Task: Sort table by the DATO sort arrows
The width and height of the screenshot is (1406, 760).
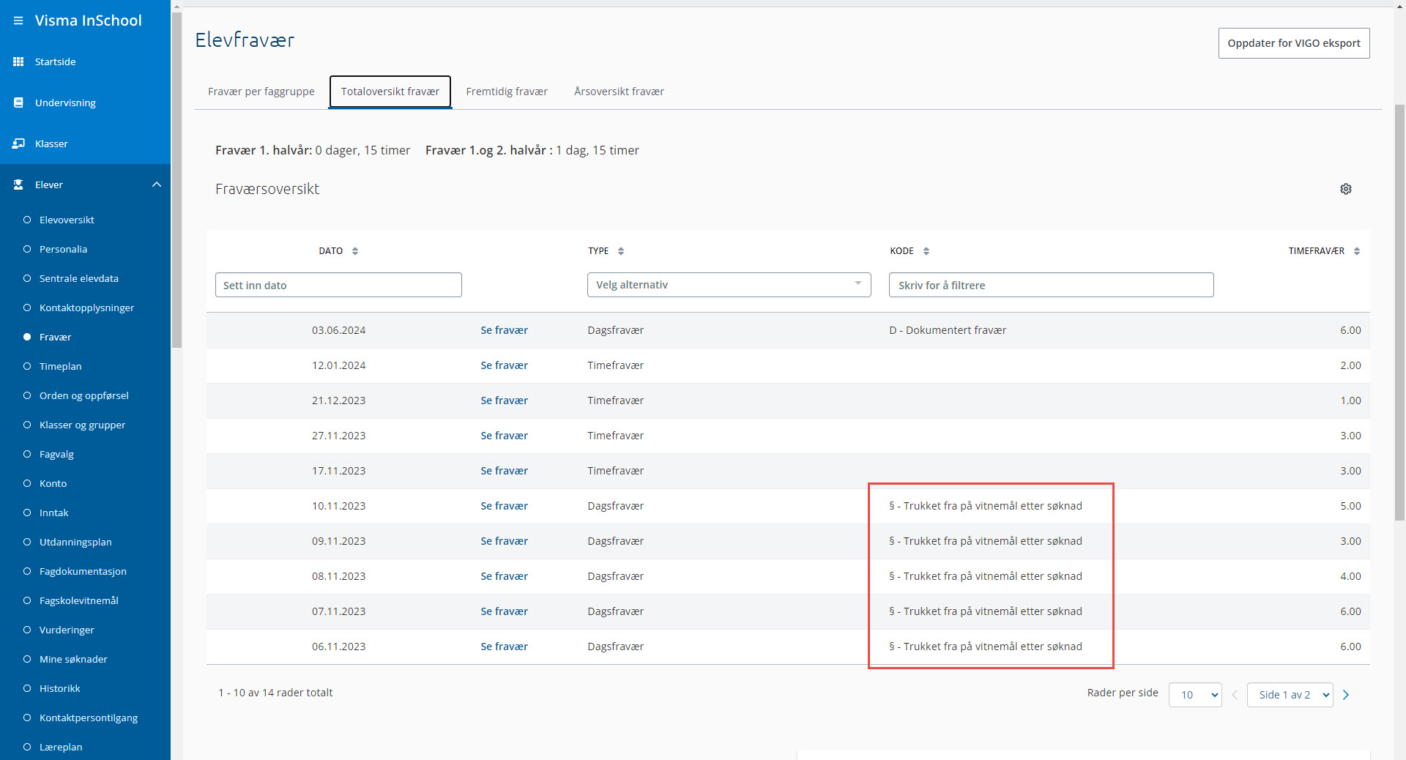Action: 355,251
